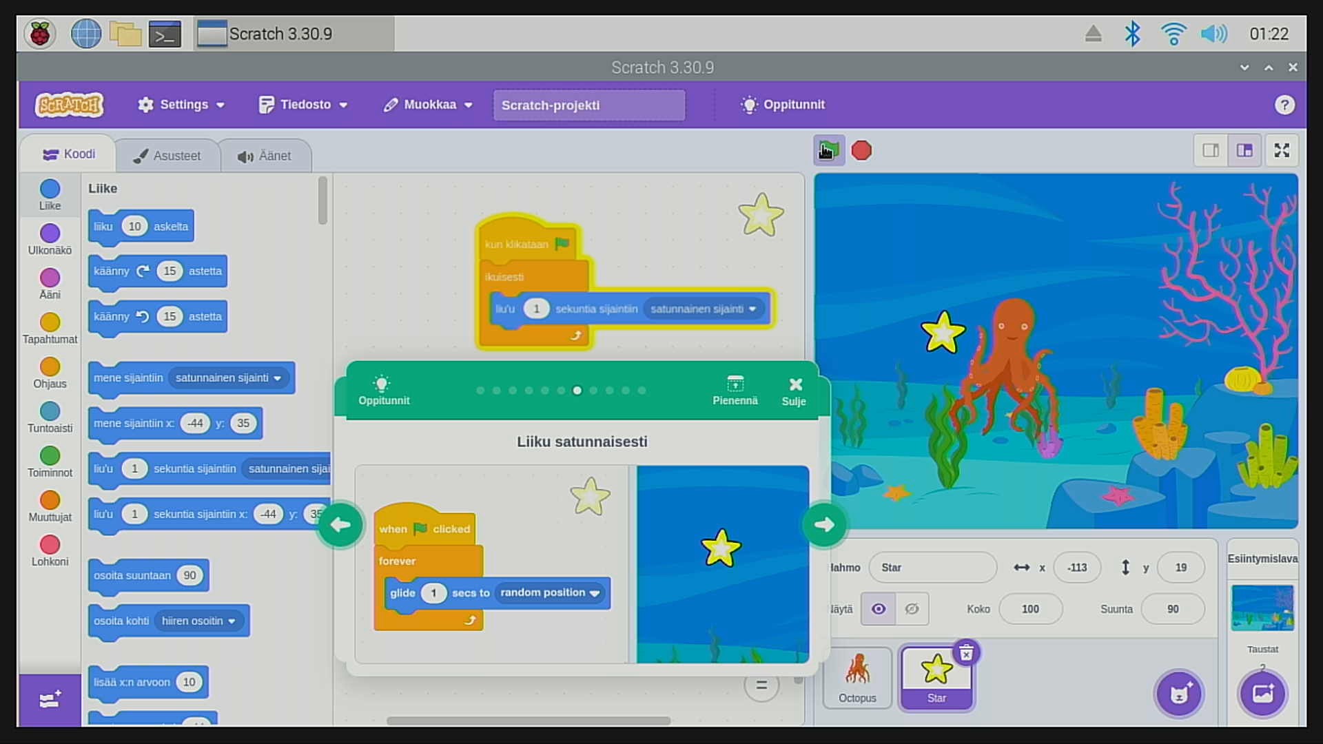Screen dimensions: 1323x744
Task: Edit the sprite x position field
Action: pyautogui.click(x=1077, y=568)
